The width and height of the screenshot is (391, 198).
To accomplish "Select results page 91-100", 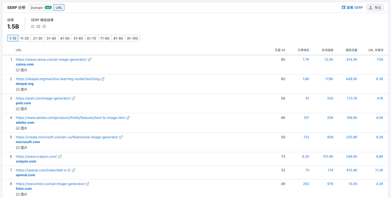I will pyautogui.click(x=133, y=38).
